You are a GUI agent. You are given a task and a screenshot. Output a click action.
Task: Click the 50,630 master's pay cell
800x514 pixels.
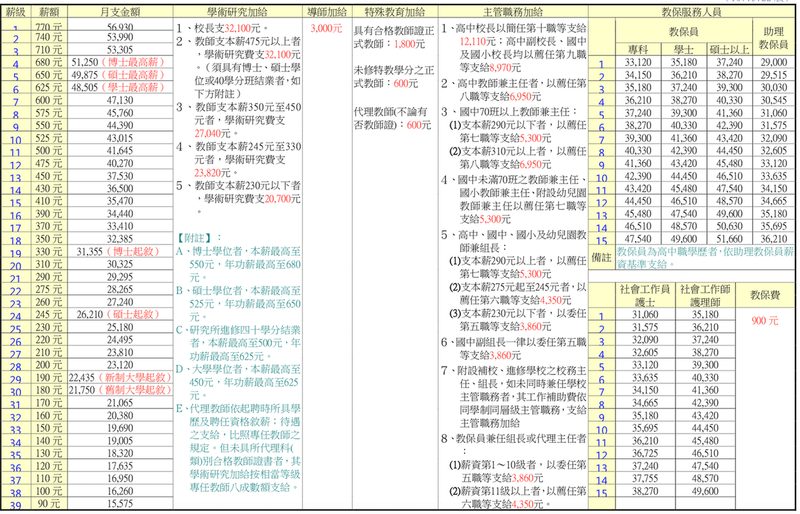pyautogui.click(x=729, y=226)
